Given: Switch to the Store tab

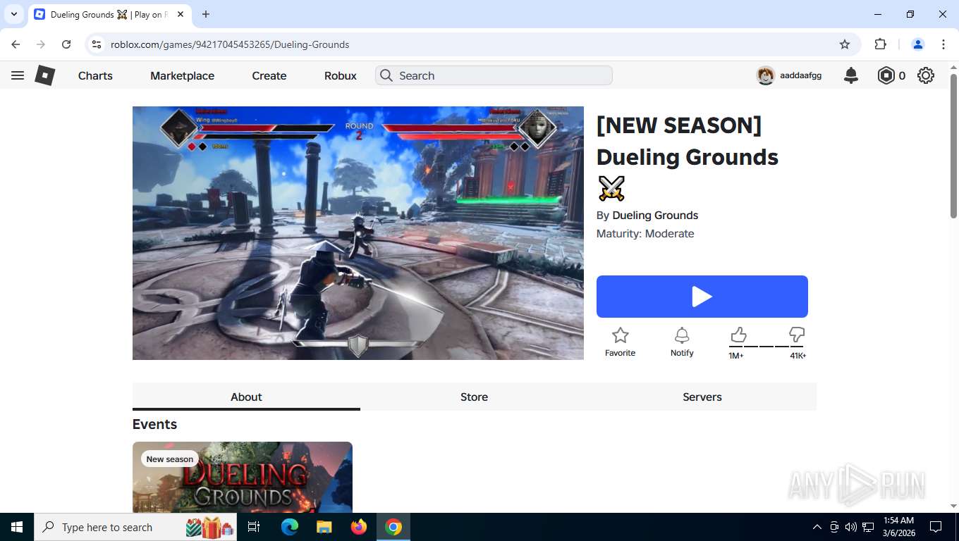Looking at the screenshot, I should [x=475, y=397].
